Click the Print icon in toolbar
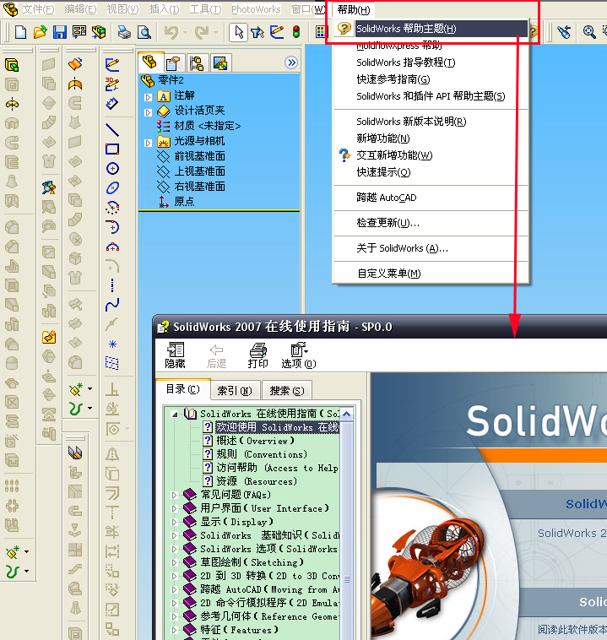This screenshot has width=607, height=640. point(124,32)
